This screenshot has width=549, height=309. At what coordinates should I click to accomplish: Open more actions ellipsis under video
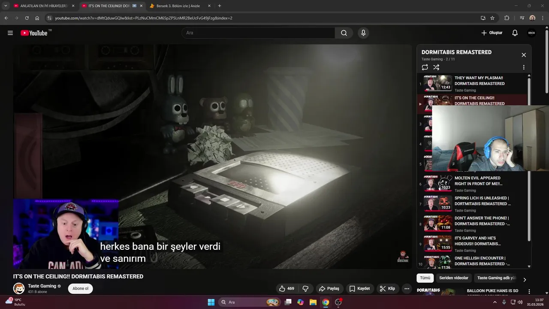point(407,288)
